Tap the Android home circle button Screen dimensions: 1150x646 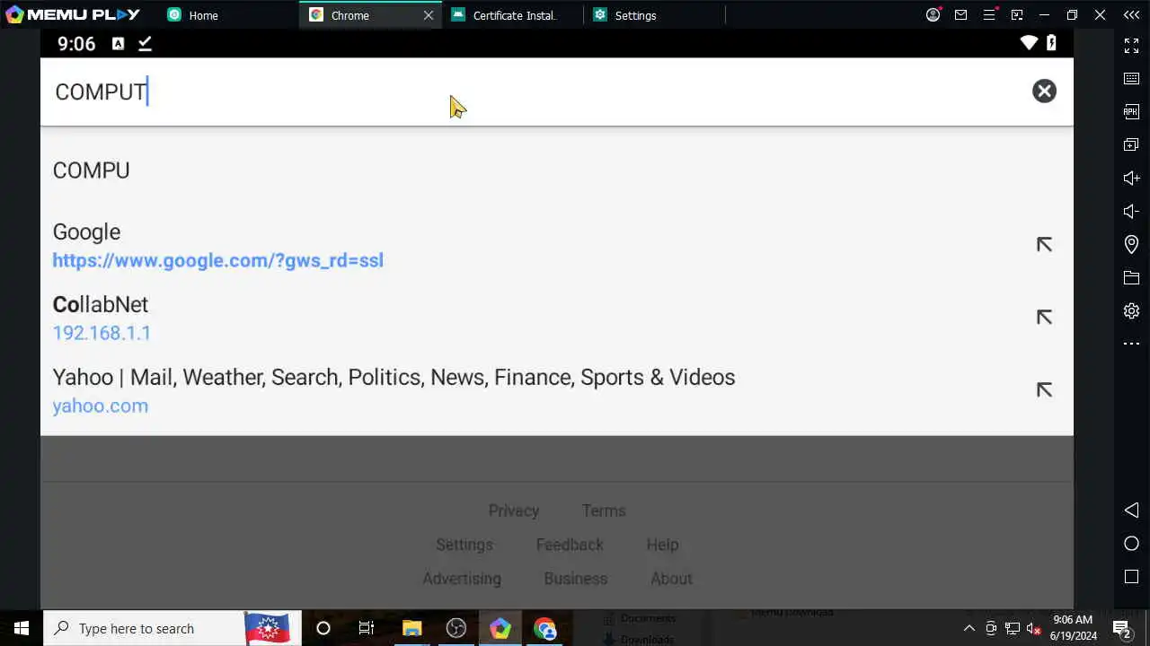click(x=1131, y=543)
